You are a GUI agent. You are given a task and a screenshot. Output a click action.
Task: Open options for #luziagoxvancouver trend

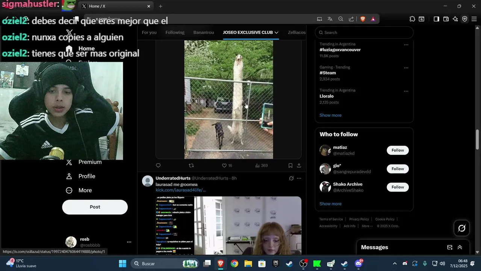406,45
